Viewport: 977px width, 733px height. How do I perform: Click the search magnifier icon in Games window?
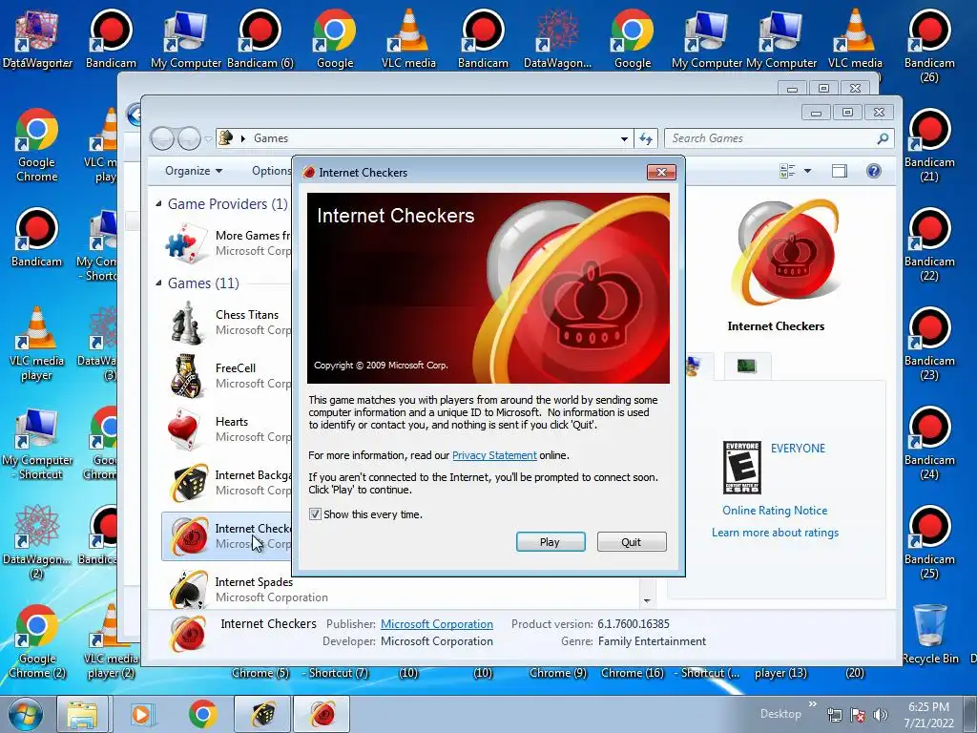(x=883, y=138)
